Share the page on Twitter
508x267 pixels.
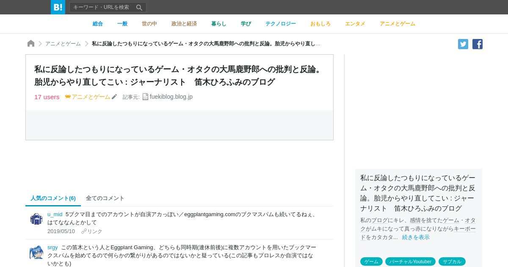(463, 44)
